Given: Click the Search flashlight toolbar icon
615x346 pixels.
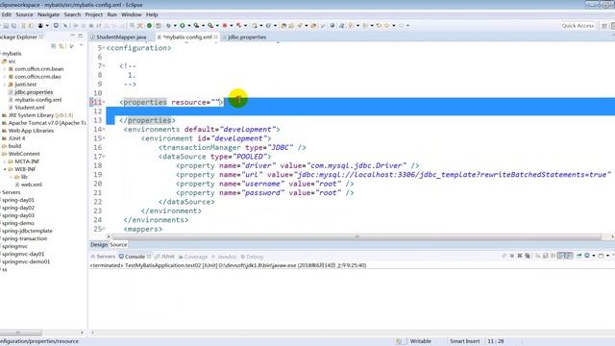Looking at the screenshot, I should pyautogui.click(x=300, y=26).
